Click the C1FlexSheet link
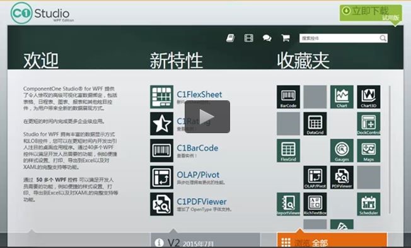Image resolution: width=411 pixels, height=248 pixels. (199, 95)
